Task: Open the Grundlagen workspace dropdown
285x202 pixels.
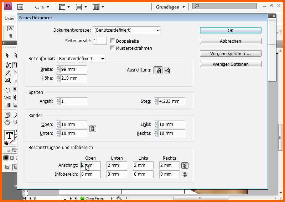Action: [170, 7]
